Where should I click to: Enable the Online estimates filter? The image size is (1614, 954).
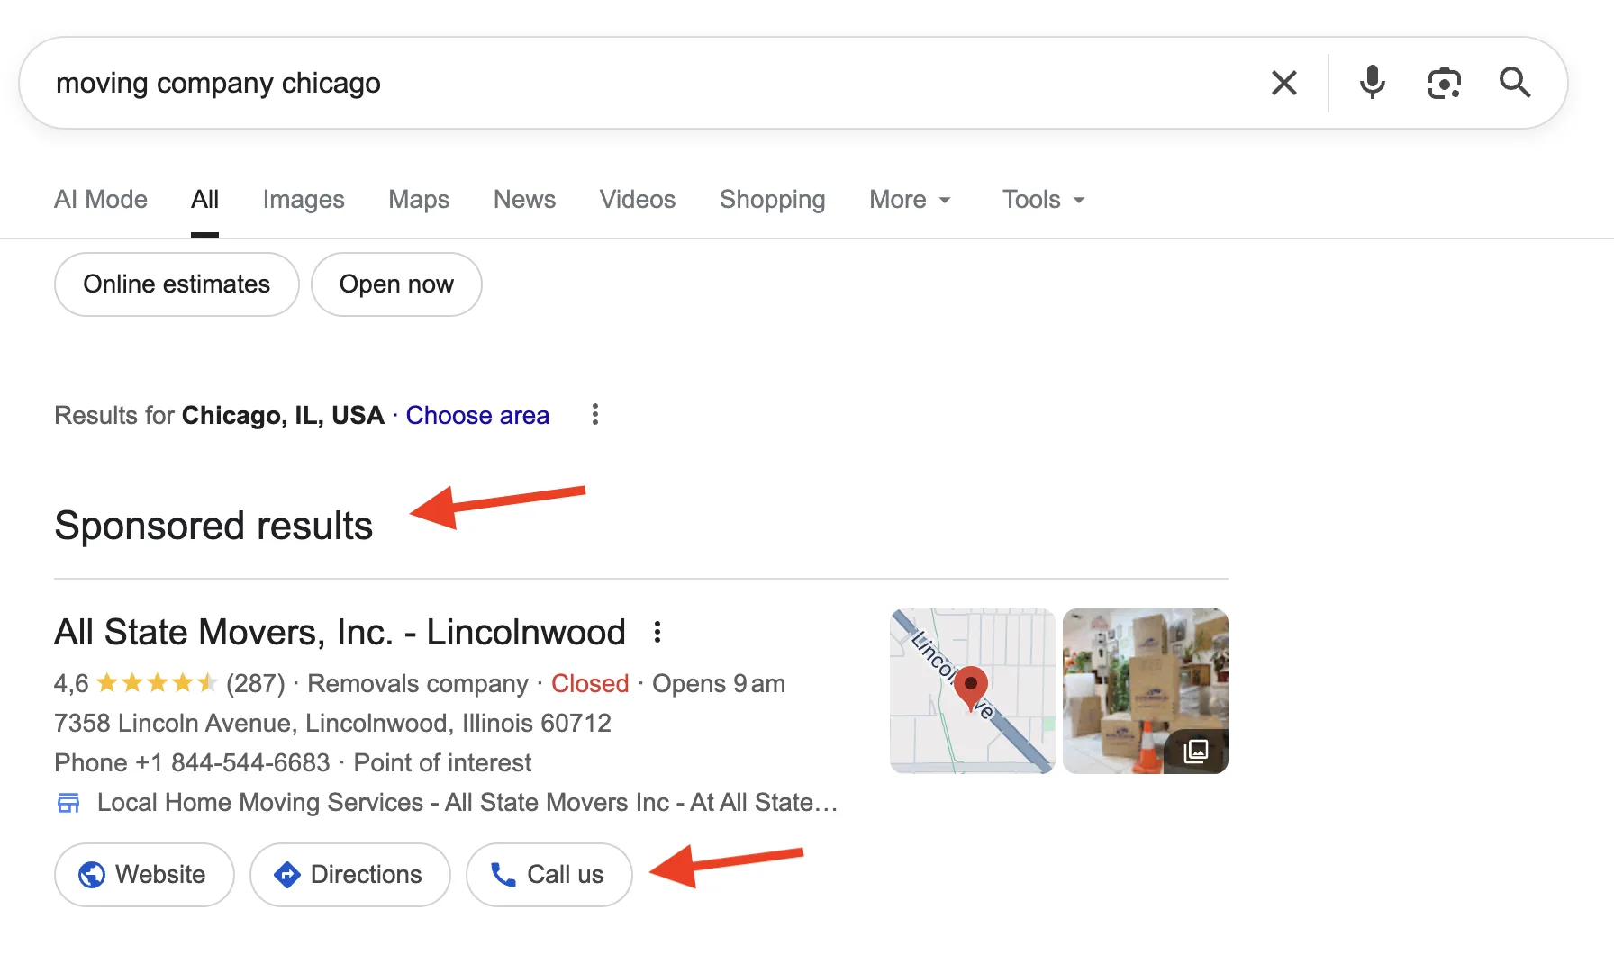(176, 283)
